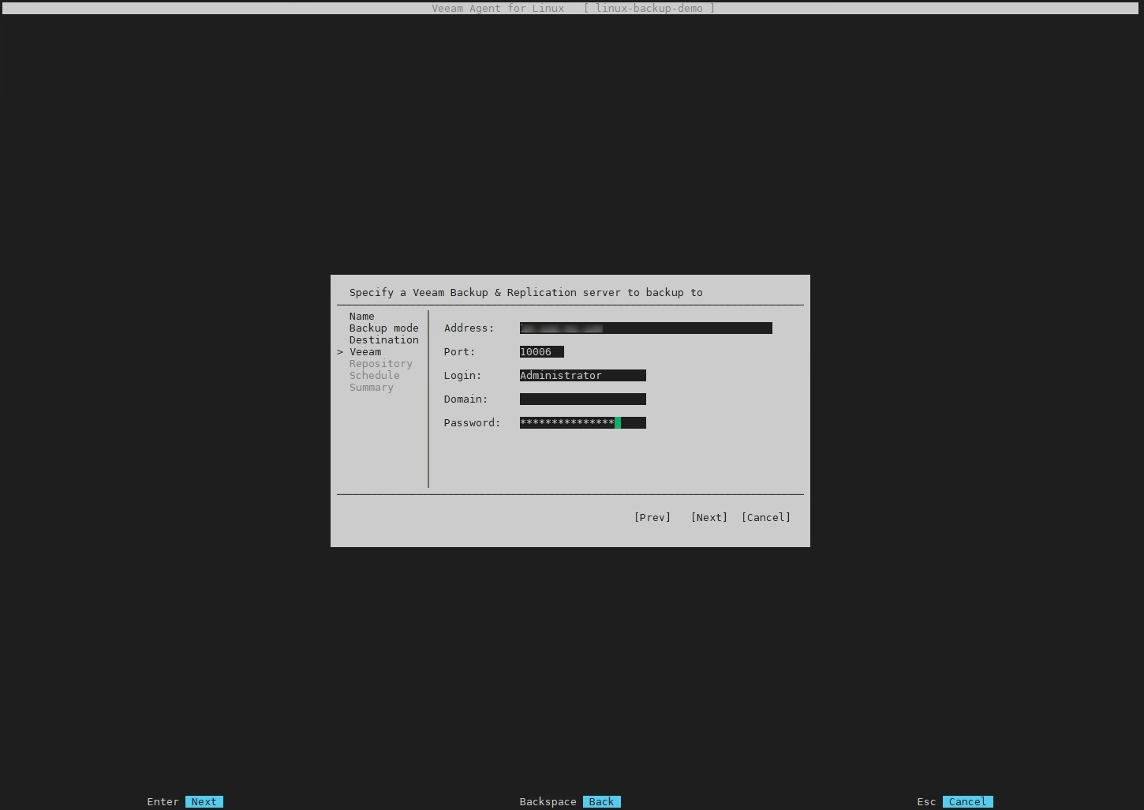The width and height of the screenshot is (1144, 810).
Task: Select the current Veeam wizard step
Action: pyautogui.click(x=365, y=352)
